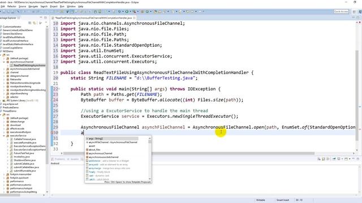Toggle Link with Editor in Package Explorer
The height and width of the screenshot is (203, 362).
(x=35, y=23)
